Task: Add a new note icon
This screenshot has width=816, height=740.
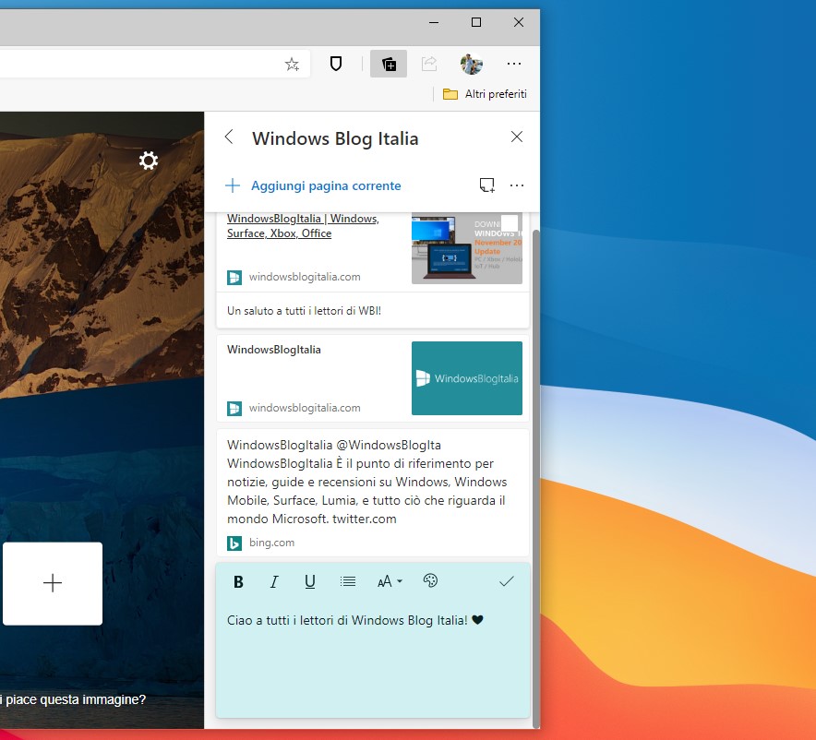Action: pyautogui.click(x=487, y=185)
